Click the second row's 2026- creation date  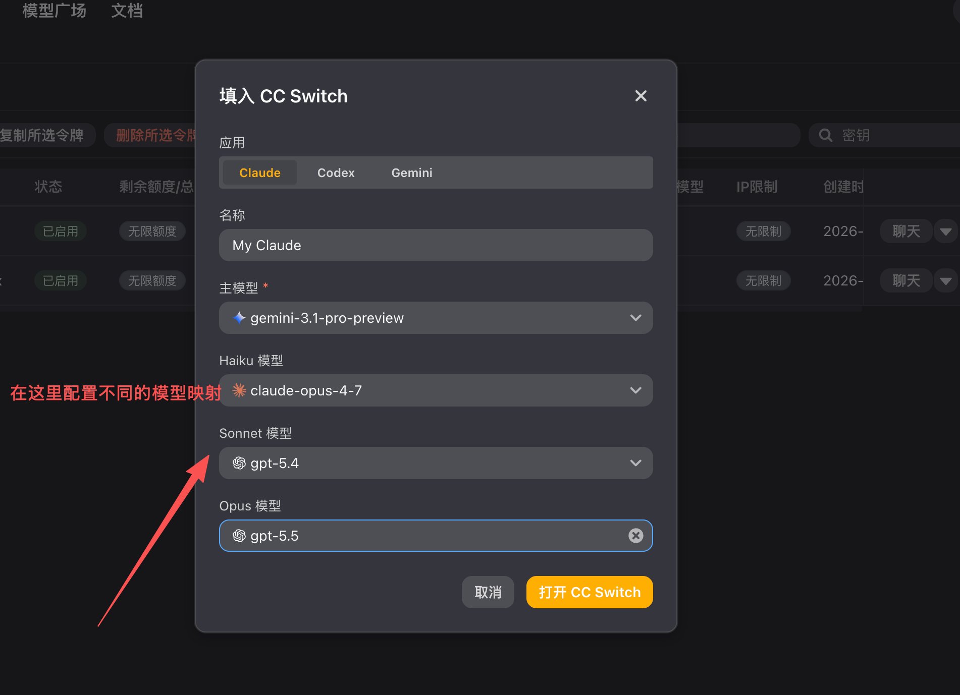click(843, 280)
